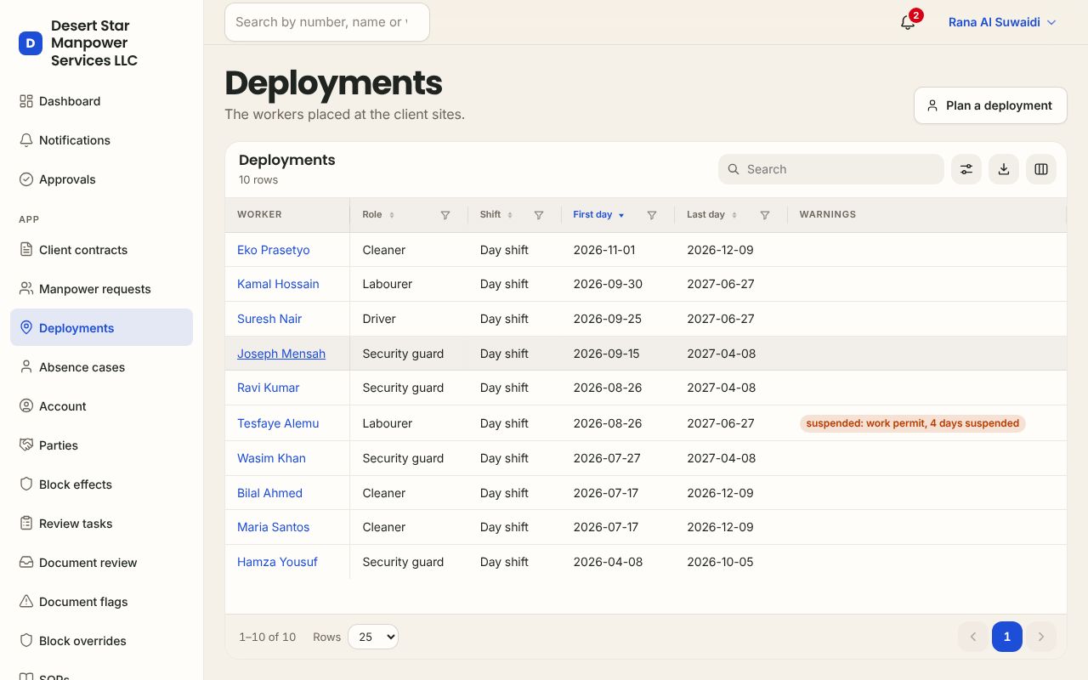Go to Notifications in the sidebar
Image resolution: width=1088 pixels, height=680 pixels.
[x=101, y=140]
